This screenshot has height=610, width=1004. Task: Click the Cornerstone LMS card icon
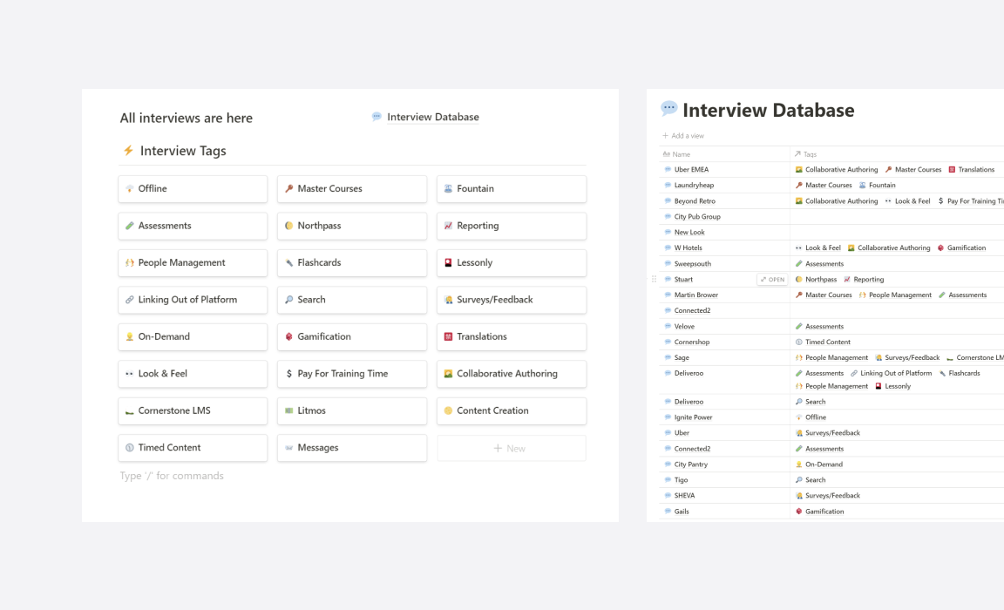coord(129,411)
